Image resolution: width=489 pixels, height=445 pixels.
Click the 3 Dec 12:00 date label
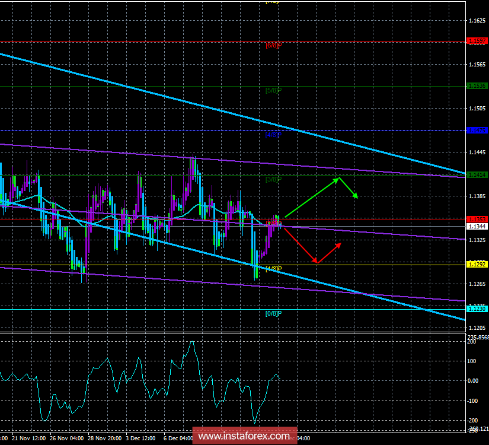tap(140, 438)
